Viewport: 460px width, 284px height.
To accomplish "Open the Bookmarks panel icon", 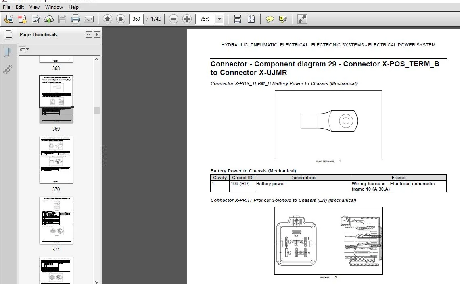I will 8,52.
